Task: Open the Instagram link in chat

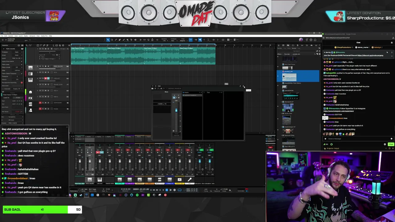Action: [339, 111]
